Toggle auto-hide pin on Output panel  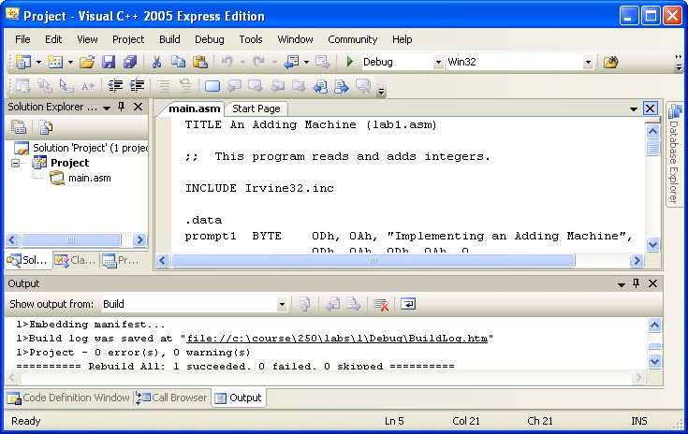tap(636, 283)
